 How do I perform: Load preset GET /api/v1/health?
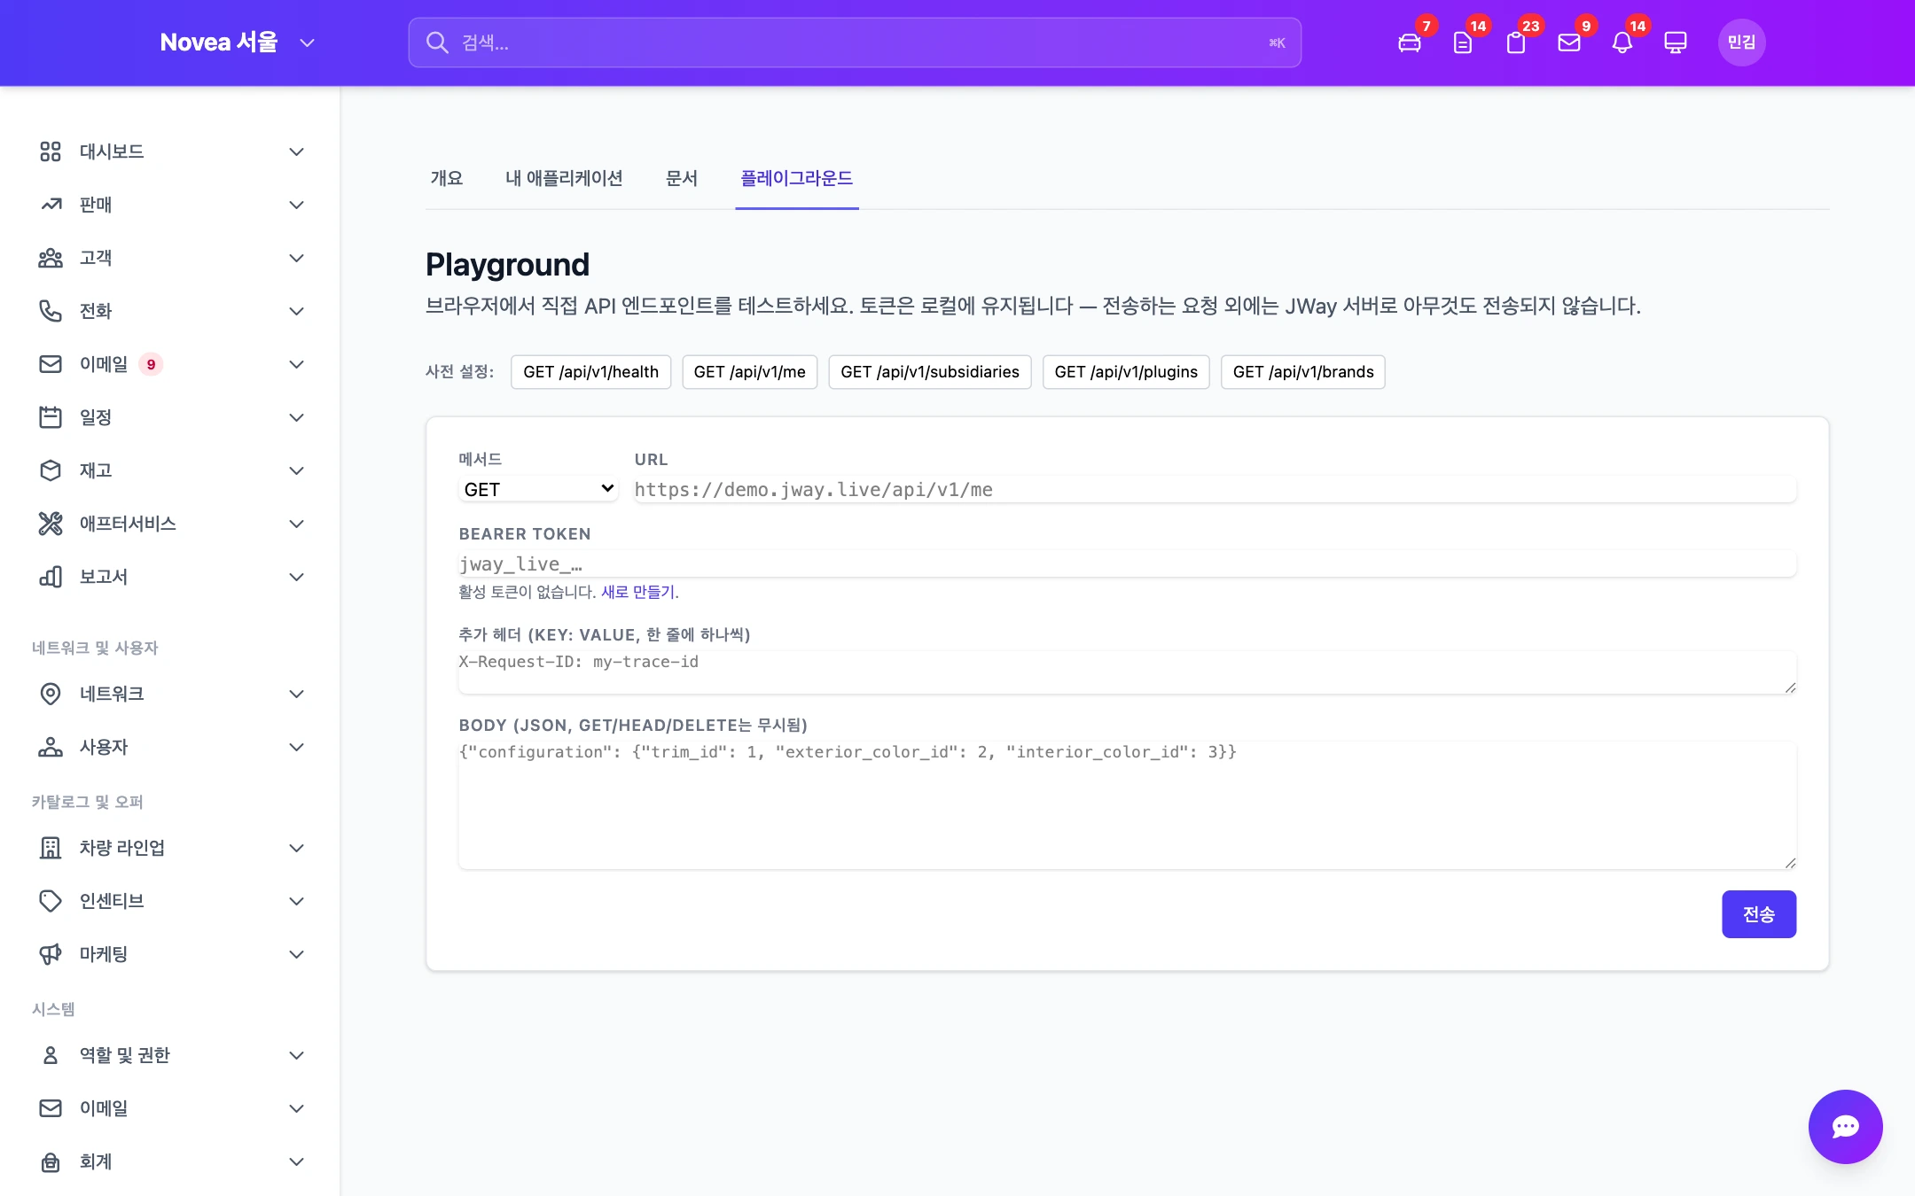tap(590, 371)
